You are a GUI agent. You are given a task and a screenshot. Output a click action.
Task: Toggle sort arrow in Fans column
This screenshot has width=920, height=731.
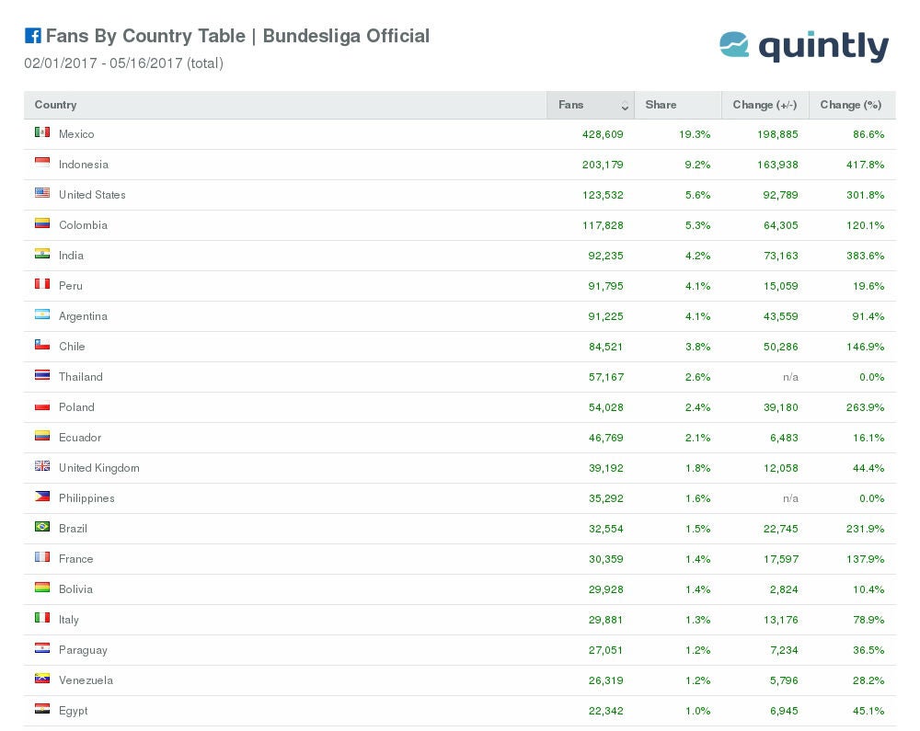pos(626,106)
